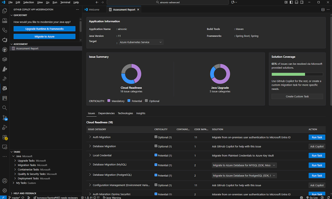Click the Solution Coverage progress bar

click(297, 74)
